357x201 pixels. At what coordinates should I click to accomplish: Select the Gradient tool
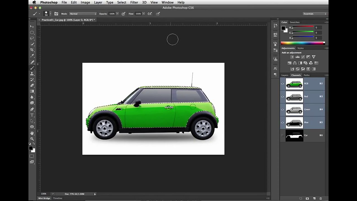tap(32, 91)
